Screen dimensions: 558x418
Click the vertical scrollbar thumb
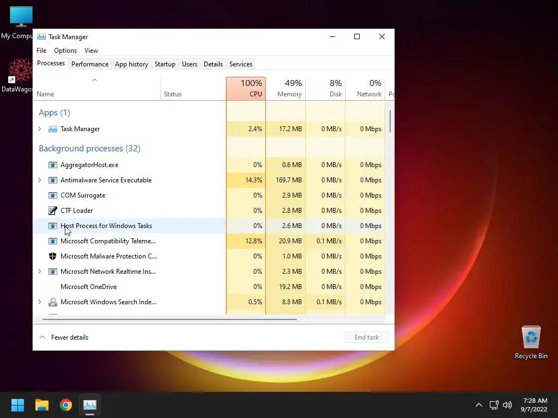(390, 121)
